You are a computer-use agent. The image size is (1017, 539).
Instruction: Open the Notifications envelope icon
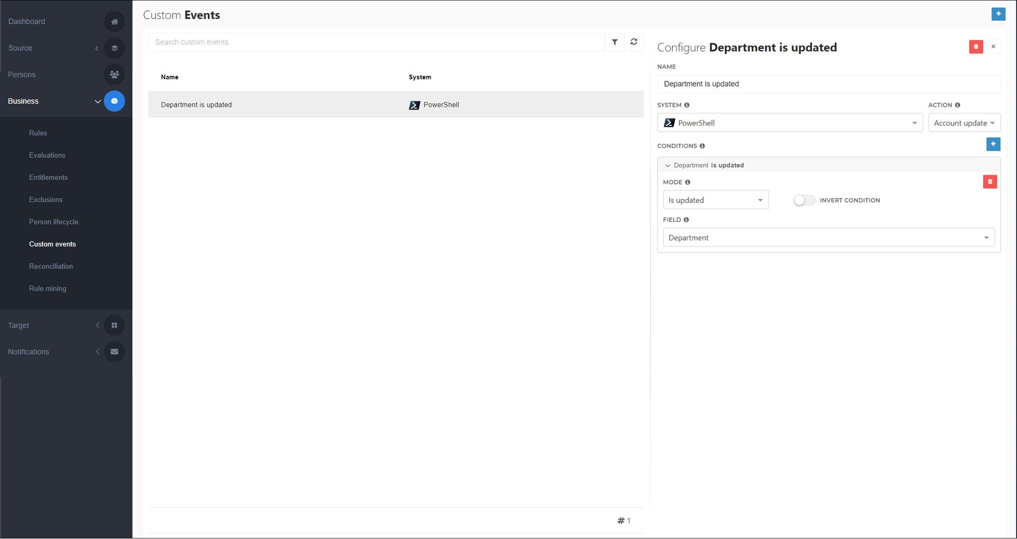114,351
